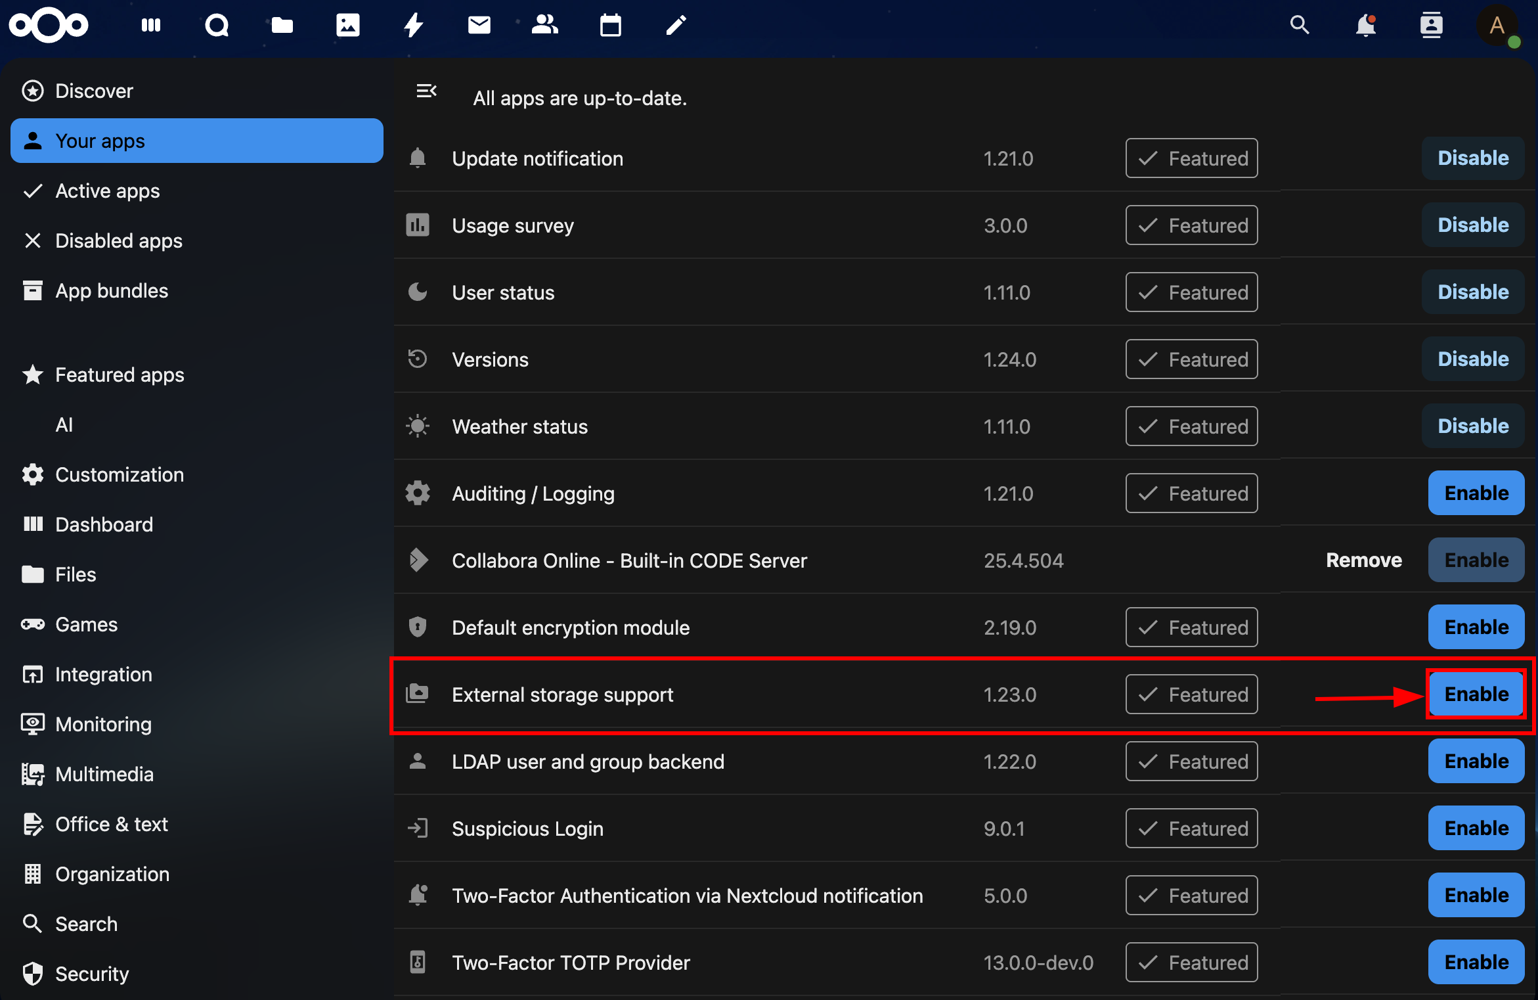Open unified search magnifier icon

[1300, 26]
